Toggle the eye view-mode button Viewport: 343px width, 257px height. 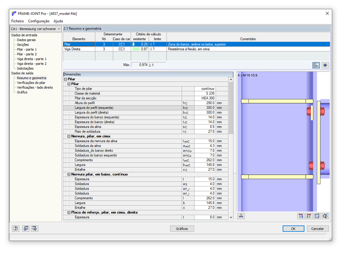pos(325,65)
